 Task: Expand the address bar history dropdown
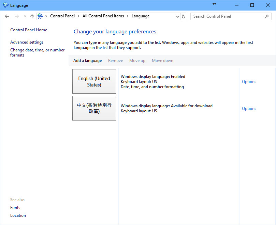pos(178,17)
